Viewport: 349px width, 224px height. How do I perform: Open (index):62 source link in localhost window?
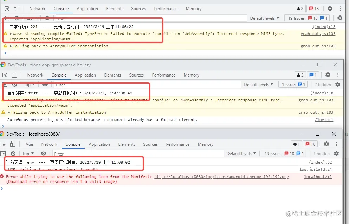320,163
